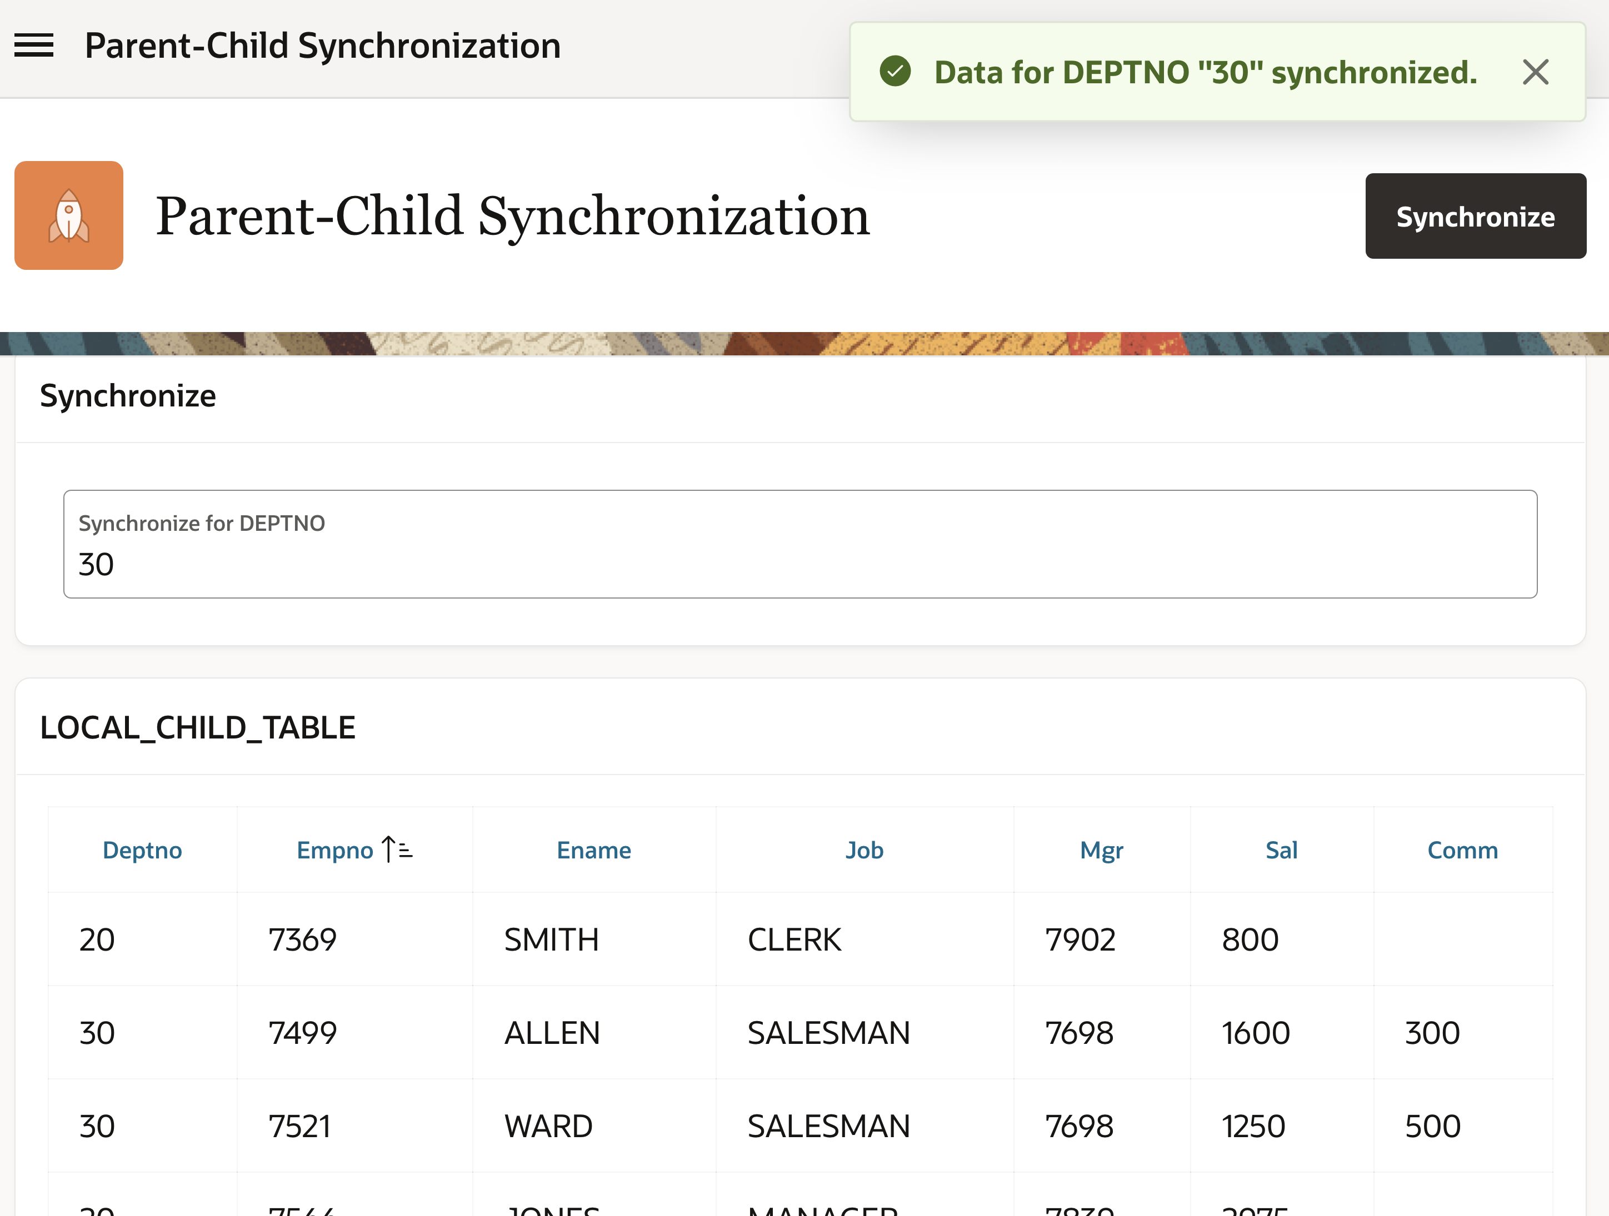
Task: Sort rows by the Mgr column
Action: tap(1101, 849)
